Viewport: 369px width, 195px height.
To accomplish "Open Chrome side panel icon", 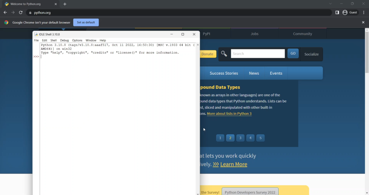I will tap(337, 13).
